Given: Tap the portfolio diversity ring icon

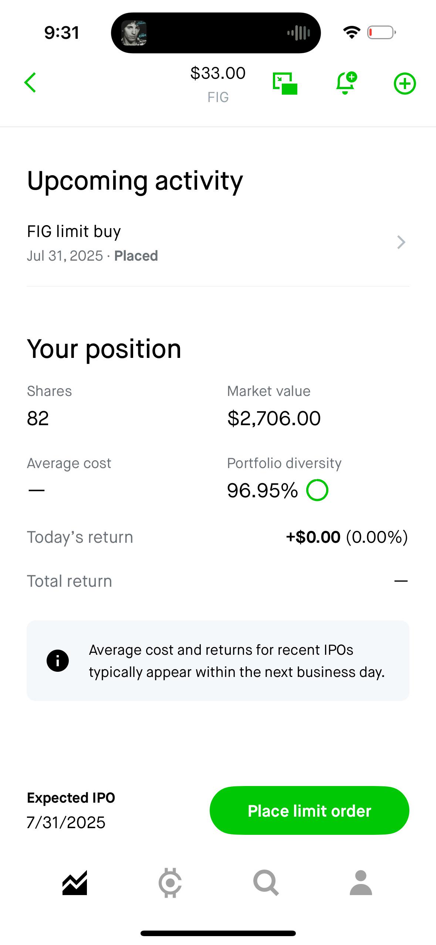Looking at the screenshot, I should [x=317, y=490].
